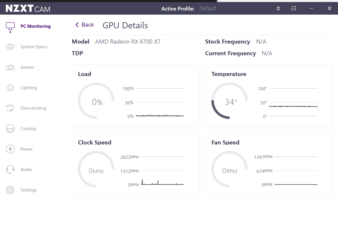
Task: Click the Games controller icon
Action: click(10, 67)
